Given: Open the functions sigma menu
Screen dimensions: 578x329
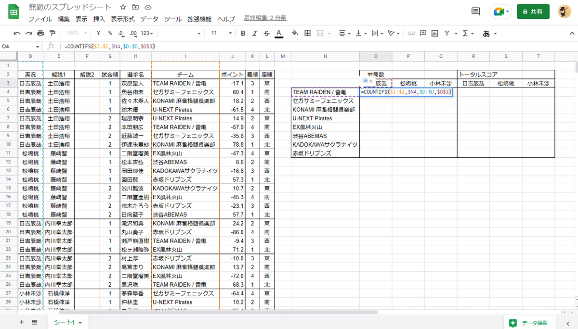Looking at the screenshot, I should 467,33.
